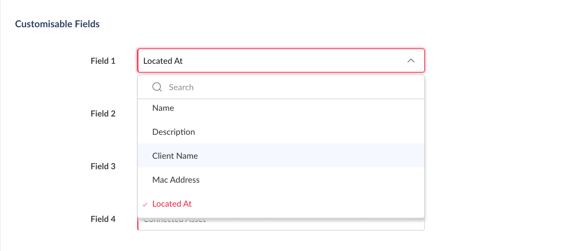574x251 pixels.
Task: Click the magnifier search icon
Action: (x=157, y=87)
